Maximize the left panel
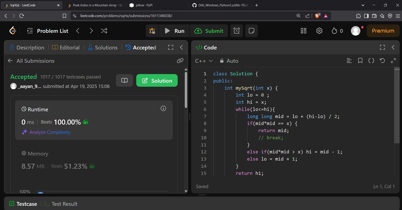Image resolution: width=402 pixels, height=210 pixels. pyautogui.click(x=171, y=48)
